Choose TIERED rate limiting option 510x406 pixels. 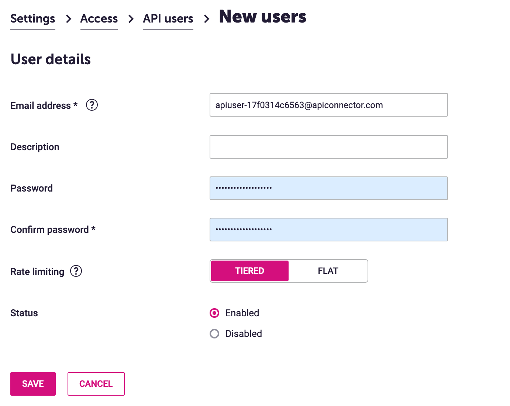coord(249,271)
